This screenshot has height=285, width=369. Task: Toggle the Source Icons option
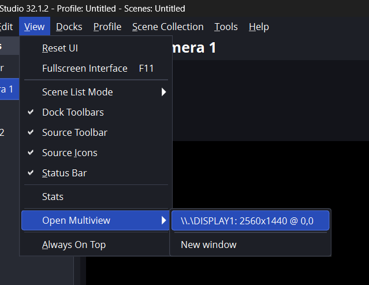pos(96,153)
